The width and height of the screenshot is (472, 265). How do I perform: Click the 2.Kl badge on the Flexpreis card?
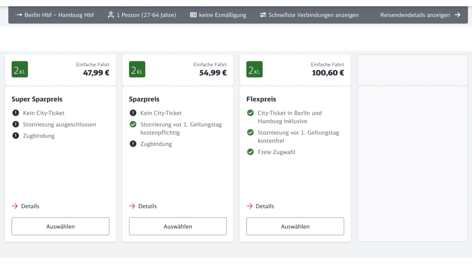(x=254, y=69)
